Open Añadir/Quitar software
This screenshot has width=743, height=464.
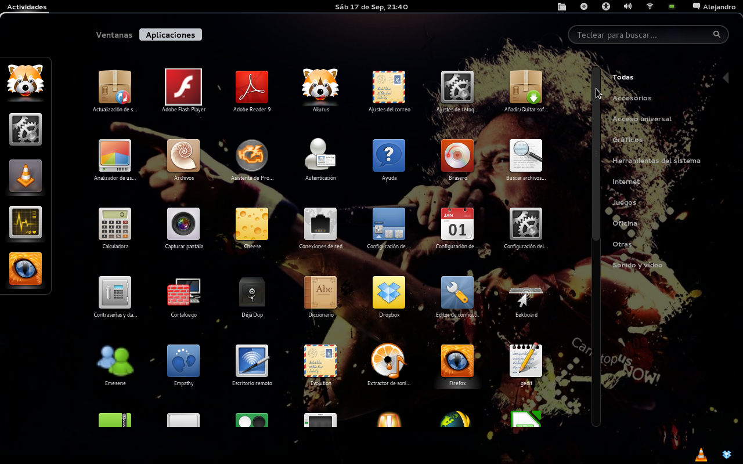526,87
